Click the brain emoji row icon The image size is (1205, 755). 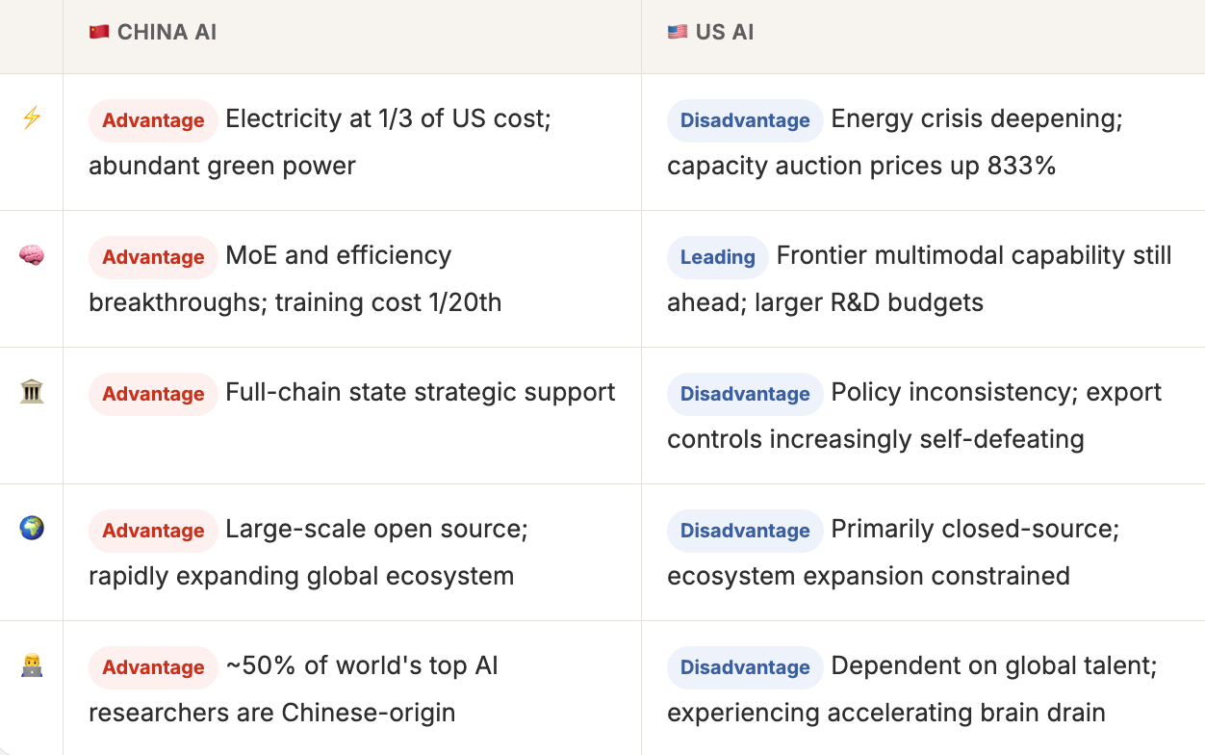[32, 255]
